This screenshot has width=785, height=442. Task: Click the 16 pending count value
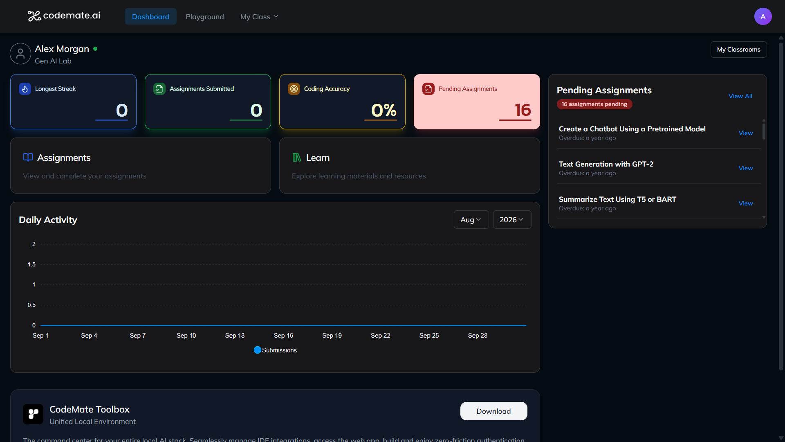click(x=523, y=110)
